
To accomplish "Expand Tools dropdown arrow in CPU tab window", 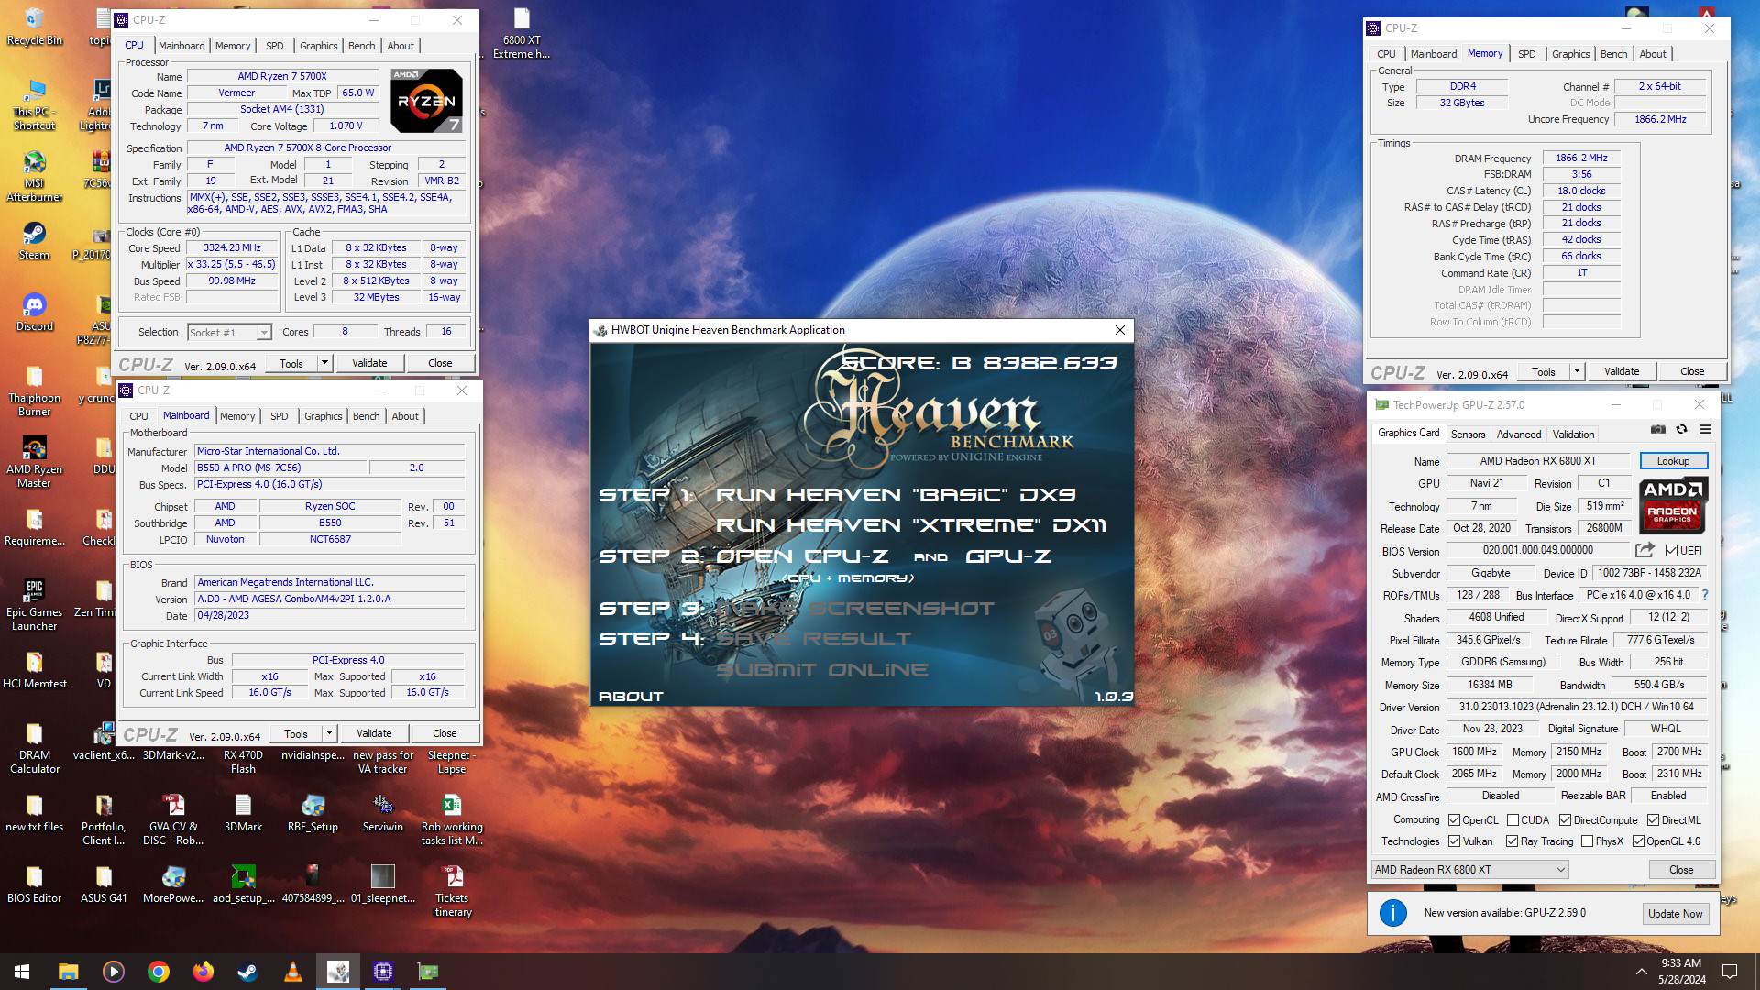I will (x=324, y=363).
